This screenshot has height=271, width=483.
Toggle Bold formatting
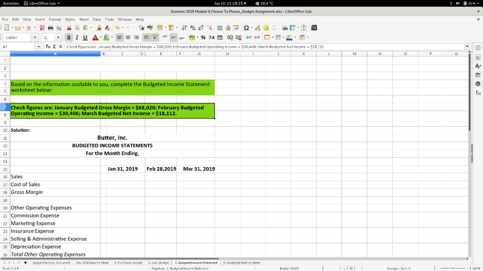click(x=69, y=38)
